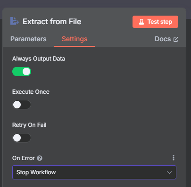Screen dimensions: 191x187
Task: Open the Stop Workflow dropdown
Action: coord(94,172)
